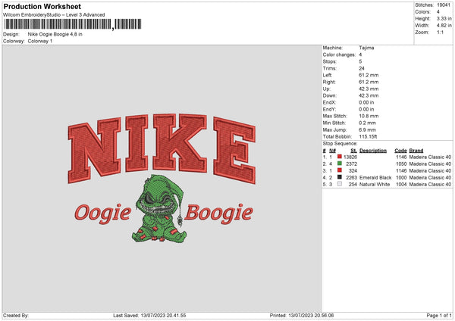Click the word Boogie in the design
455x321 pixels.
pos(219,213)
